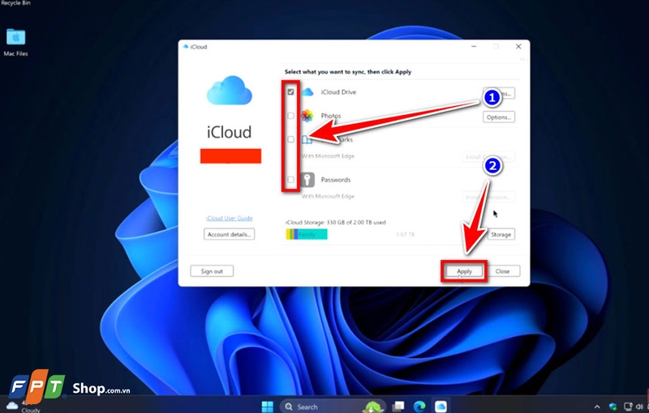
Task: Click the 'iCloud Storage: 330 GB of 2.00 TB used' text
Action: (335, 222)
